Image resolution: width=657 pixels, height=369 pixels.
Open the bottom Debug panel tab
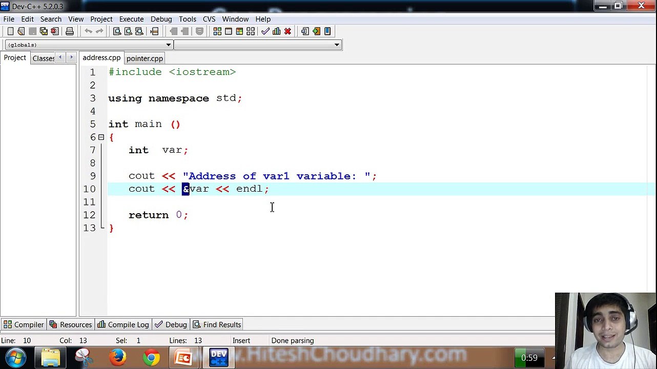point(171,324)
